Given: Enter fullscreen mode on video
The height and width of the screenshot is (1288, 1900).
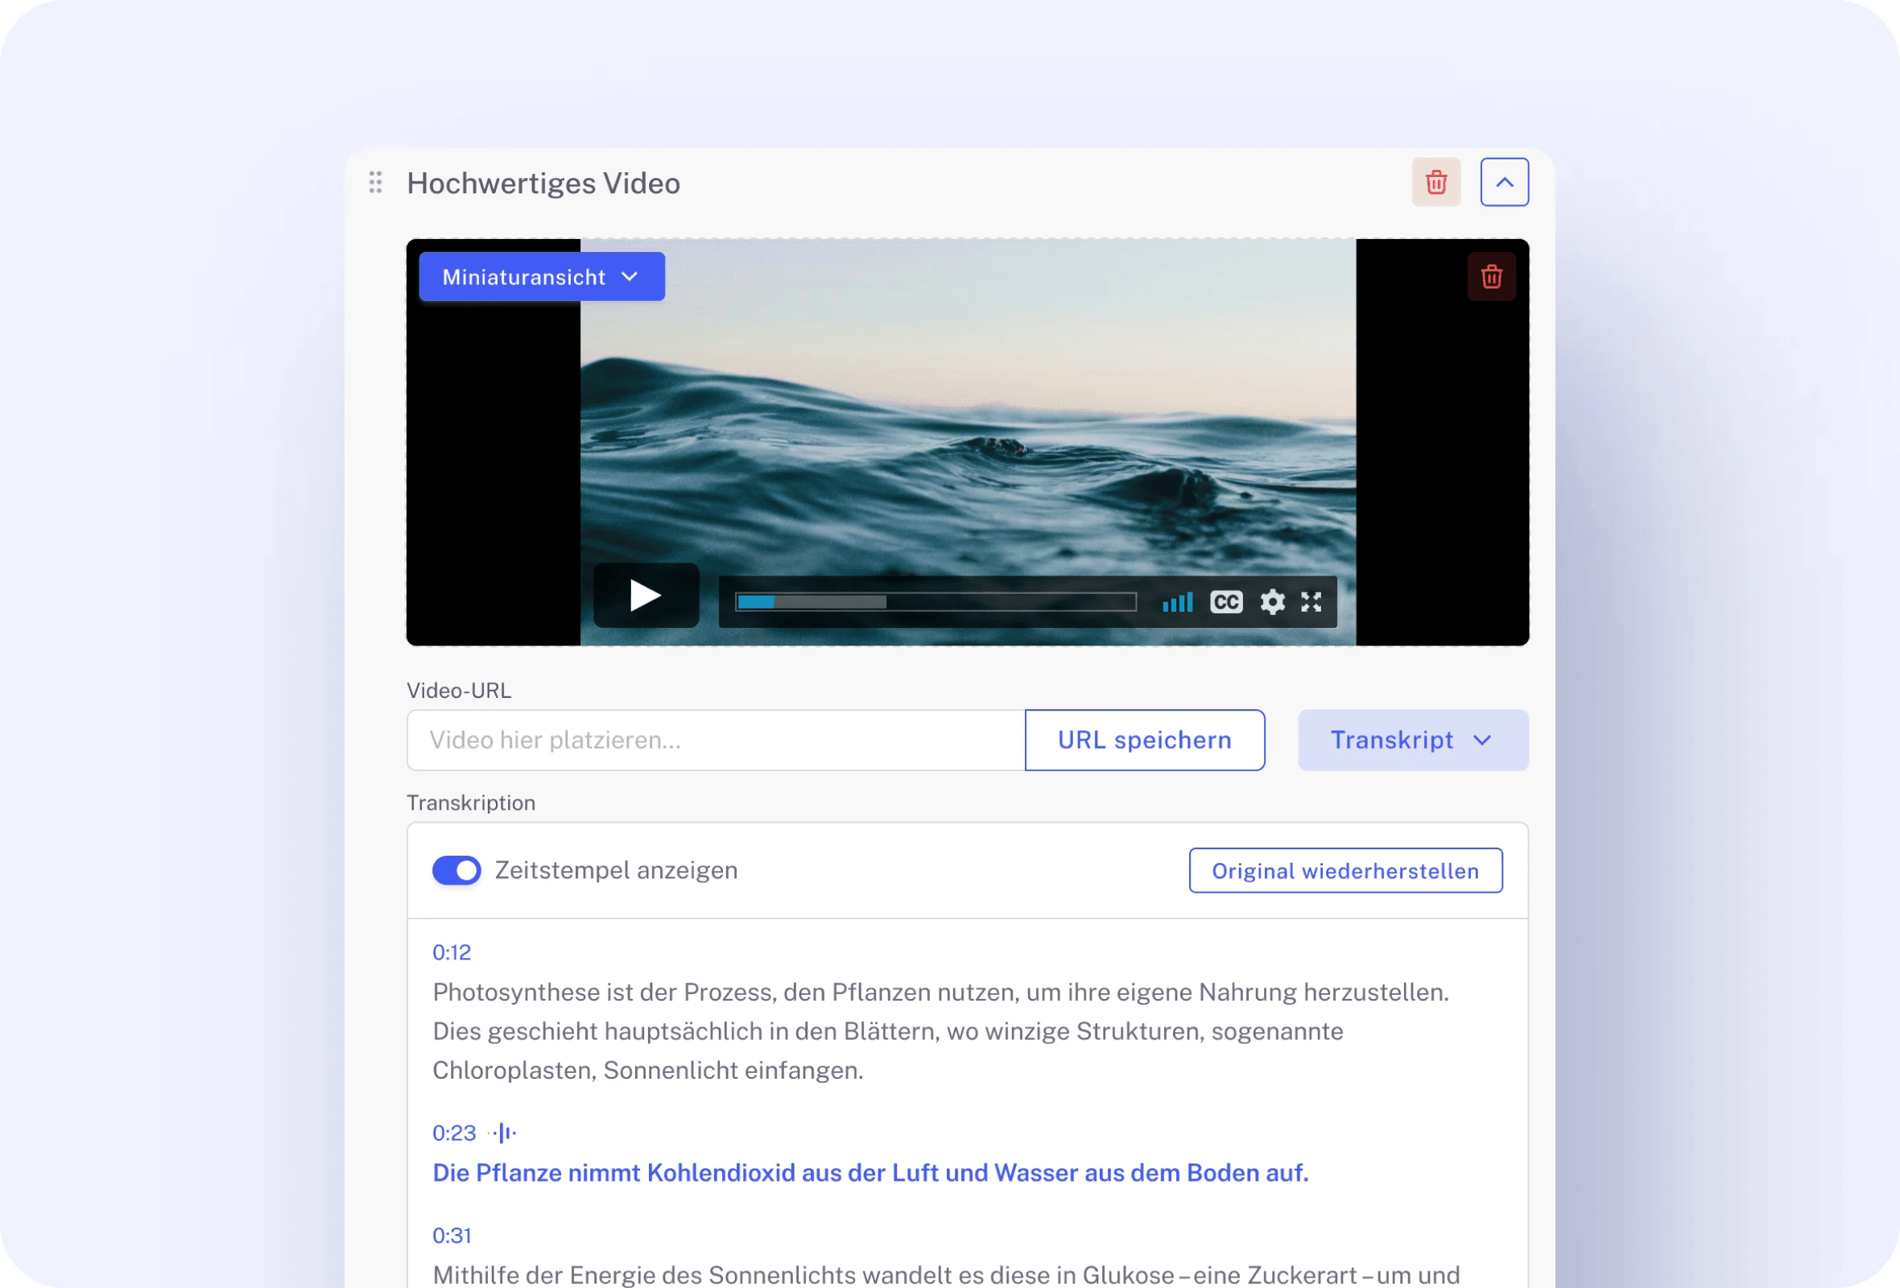Looking at the screenshot, I should (x=1311, y=602).
